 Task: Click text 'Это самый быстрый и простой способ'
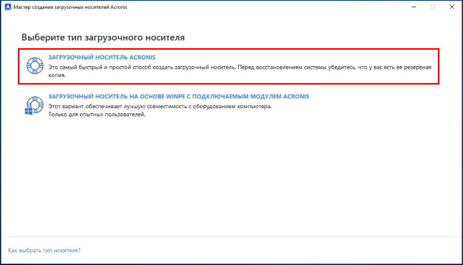point(100,67)
